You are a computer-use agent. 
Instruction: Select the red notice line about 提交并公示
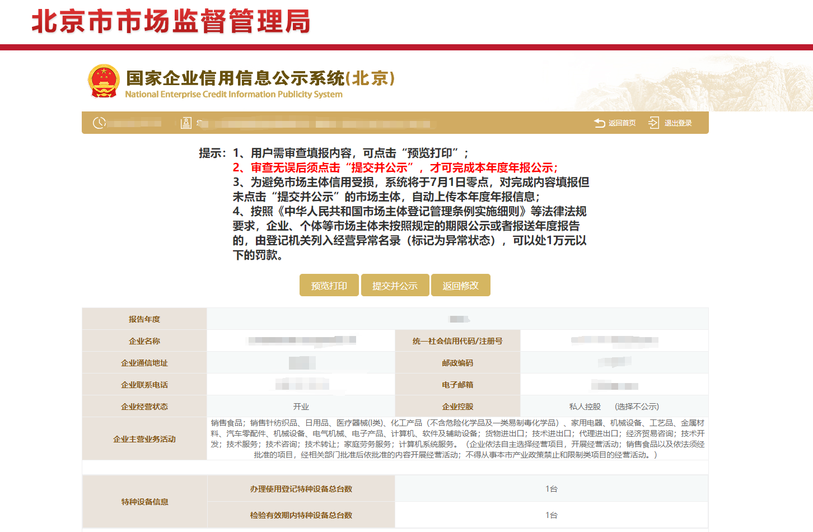point(395,167)
